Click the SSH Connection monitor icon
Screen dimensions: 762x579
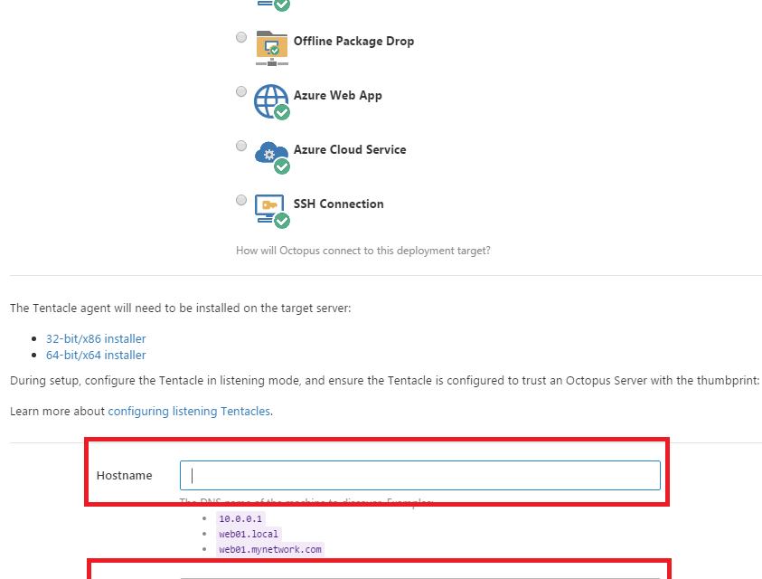(271, 209)
